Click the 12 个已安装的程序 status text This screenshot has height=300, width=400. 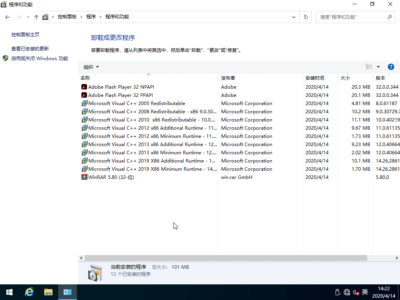(130, 274)
